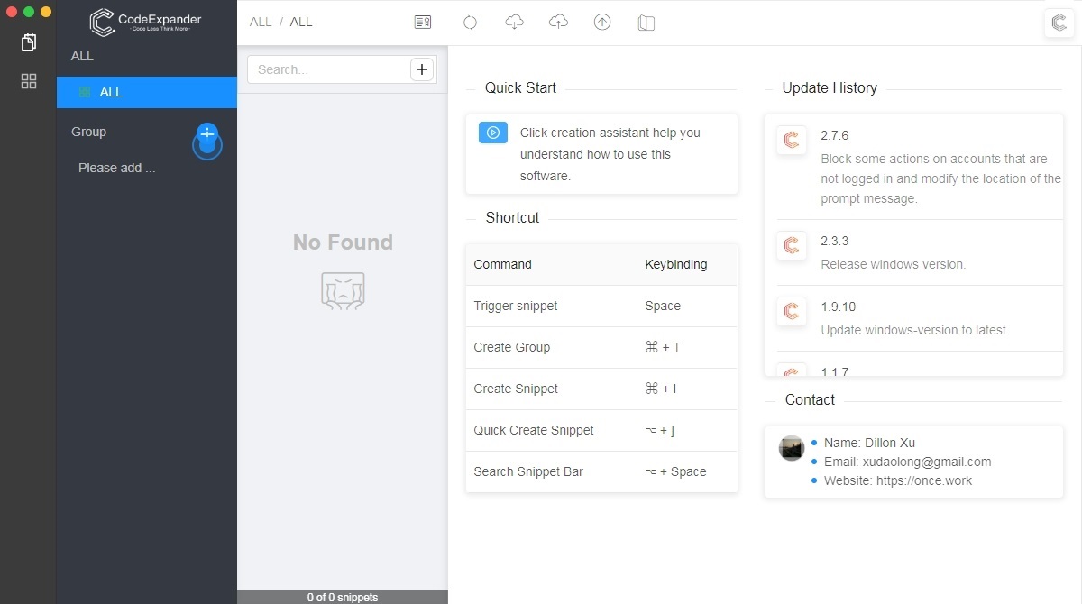This screenshot has width=1082, height=604.
Task: Click the CodeExpander logo button at top right
Action: [1059, 23]
